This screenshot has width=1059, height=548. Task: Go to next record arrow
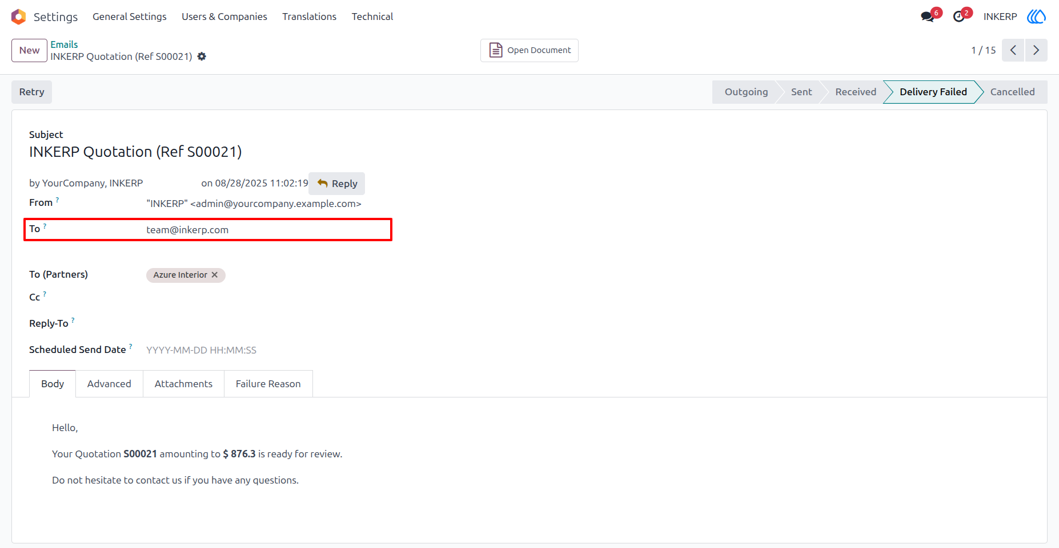point(1036,50)
